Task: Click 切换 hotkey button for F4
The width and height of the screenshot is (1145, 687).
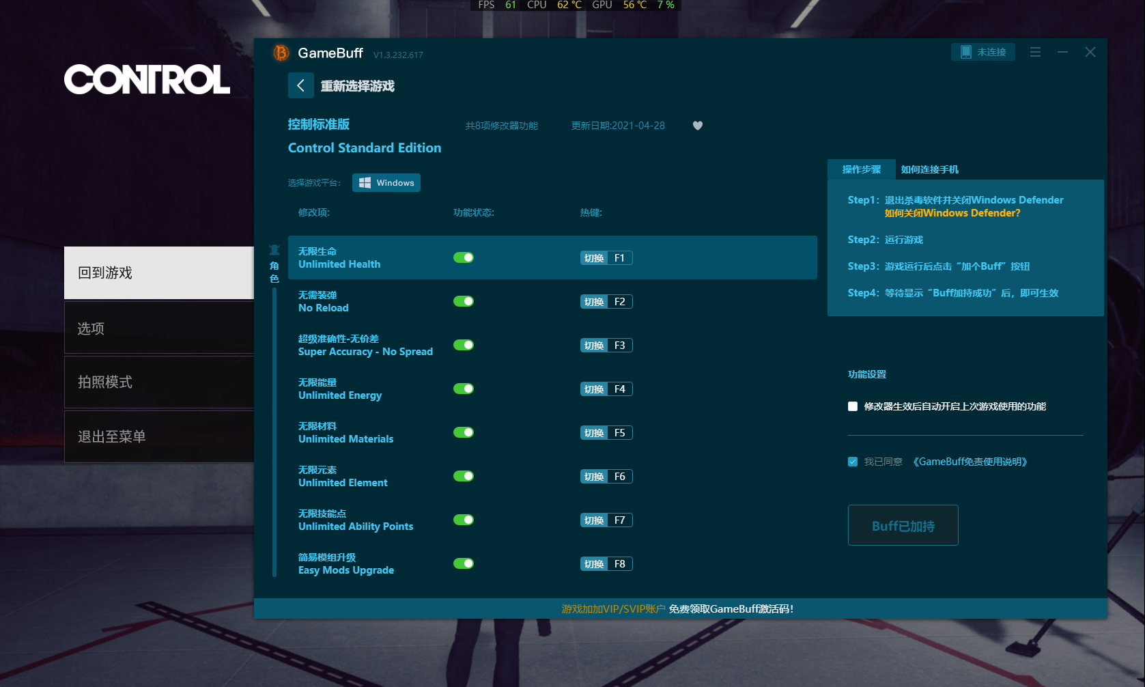Action: click(594, 389)
